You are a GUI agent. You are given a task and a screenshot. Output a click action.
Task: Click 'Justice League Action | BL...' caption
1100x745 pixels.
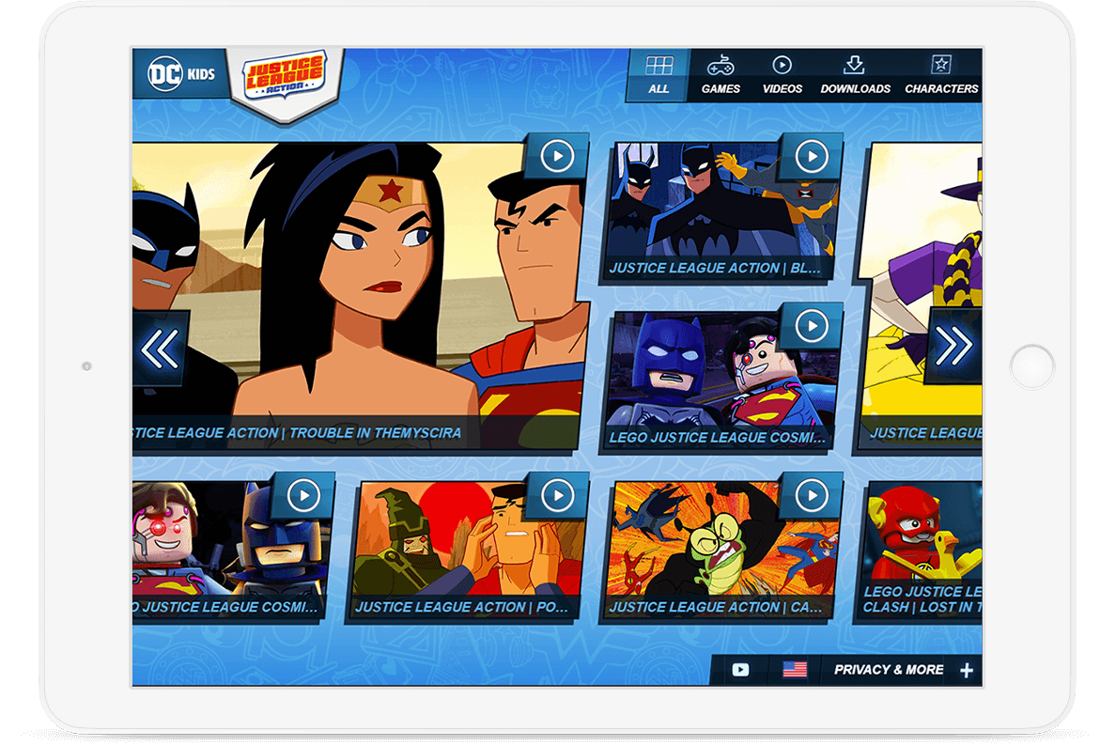tap(715, 268)
